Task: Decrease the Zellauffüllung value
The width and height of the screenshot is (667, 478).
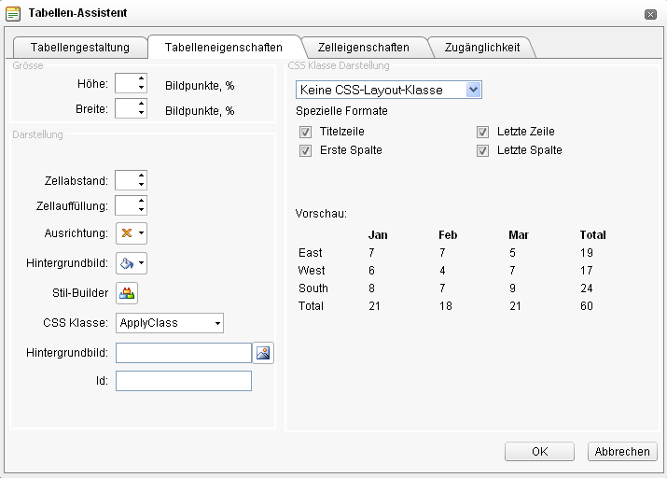Action: coord(141,210)
